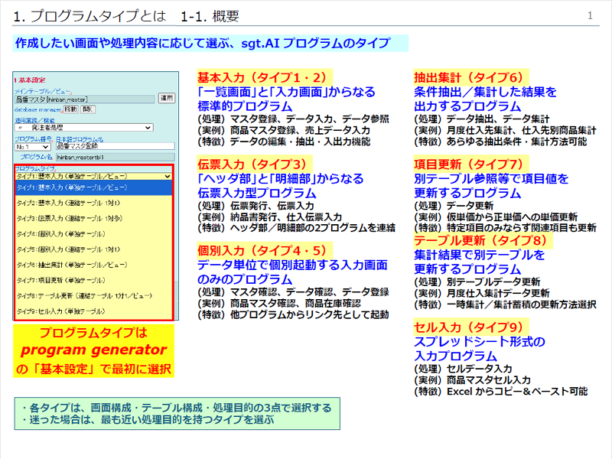
Task: Open the プログラム番号 No.1 dropdown
Action: coord(33,147)
